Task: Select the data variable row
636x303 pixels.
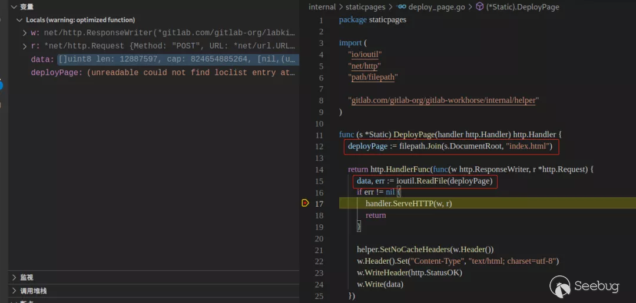Action: coord(165,59)
